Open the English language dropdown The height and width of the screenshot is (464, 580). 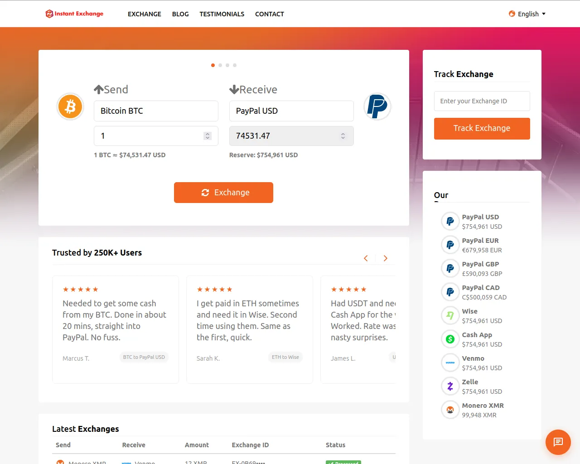[x=527, y=14]
